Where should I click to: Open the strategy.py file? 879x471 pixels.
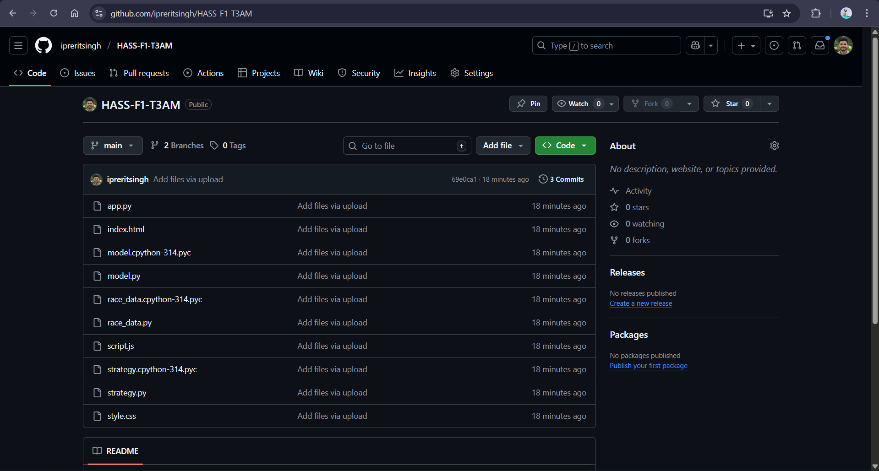pyautogui.click(x=127, y=393)
